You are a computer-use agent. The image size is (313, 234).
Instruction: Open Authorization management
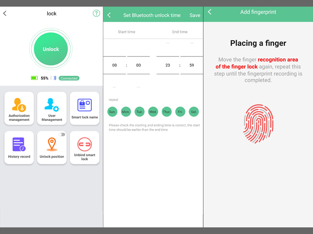click(19, 108)
